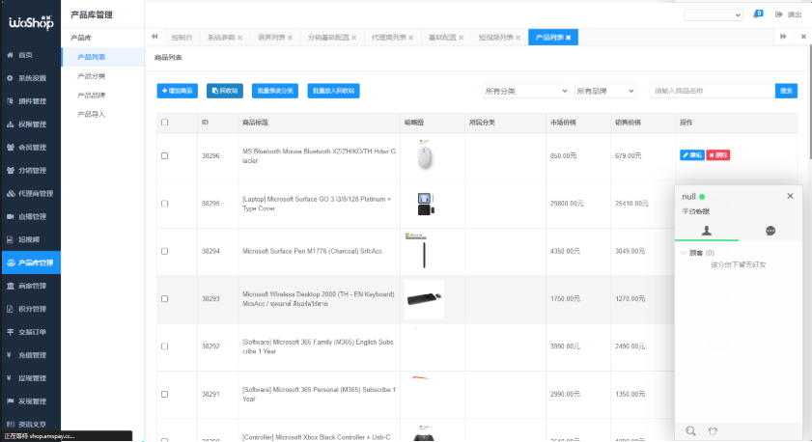The height and width of the screenshot is (442, 812).
Task: Open 积分管理 points icon in sidebar
Action: (10, 309)
